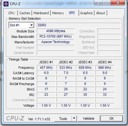Select the Slot #1 combo box
128x126 pixels.
(x=21, y=25)
